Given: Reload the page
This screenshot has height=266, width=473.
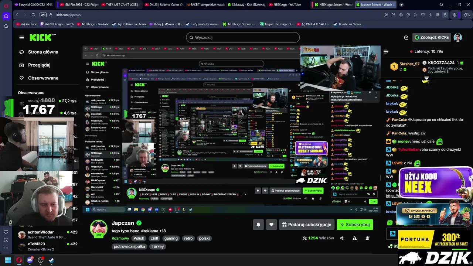Looking at the screenshot, I should 33,15.
